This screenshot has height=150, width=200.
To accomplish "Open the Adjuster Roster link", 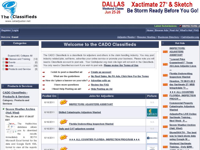I will pyautogui.click(x=126, y=37).
